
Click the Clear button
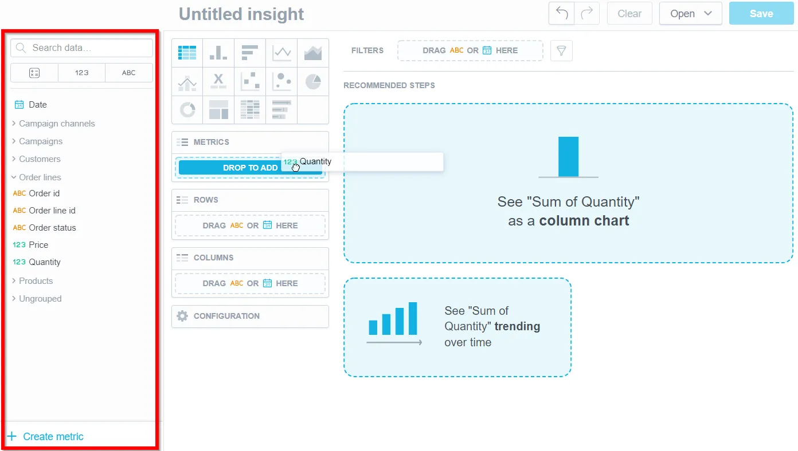click(629, 13)
